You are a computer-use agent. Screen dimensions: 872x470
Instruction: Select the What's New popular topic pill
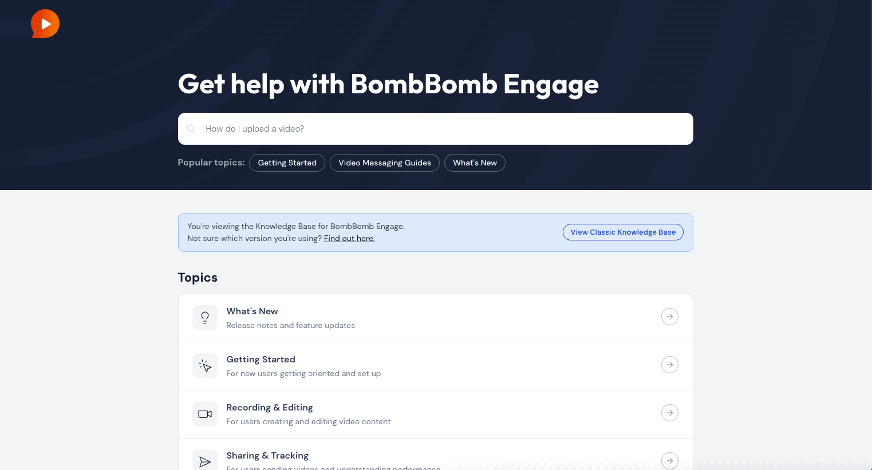point(475,163)
